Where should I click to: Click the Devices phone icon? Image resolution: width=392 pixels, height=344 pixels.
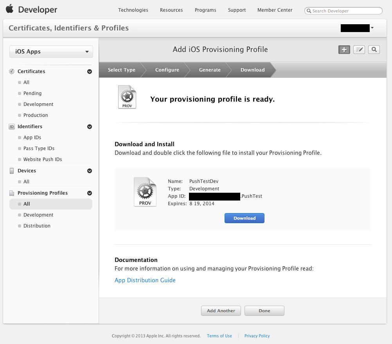coord(11,171)
